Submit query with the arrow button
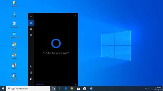 pos(75,84)
